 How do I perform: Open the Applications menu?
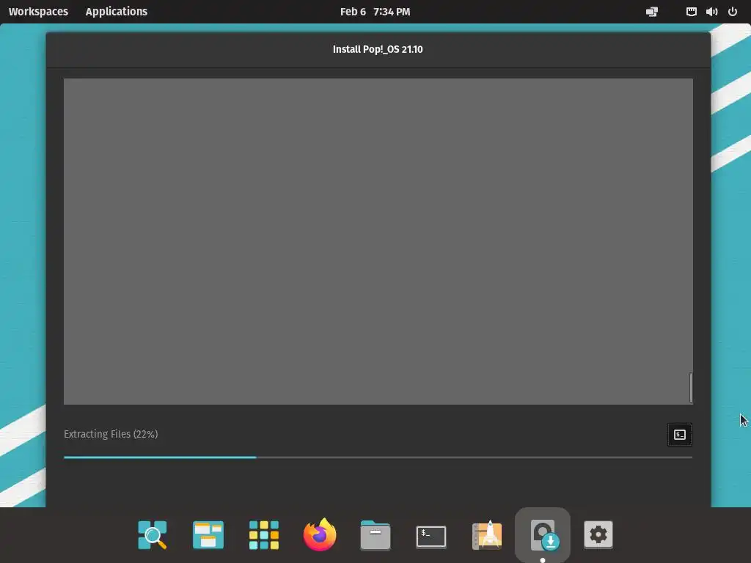pos(117,12)
